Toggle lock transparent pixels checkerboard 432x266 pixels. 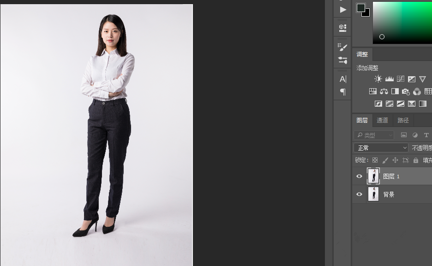point(375,160)
